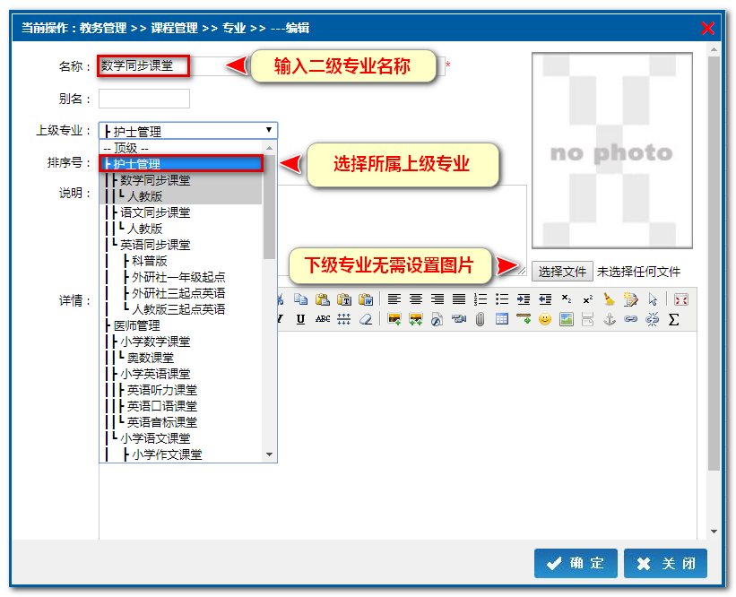Screen dimensions: 736x597
Task: Select 护士管理 from the dropdown list
Action: point(181,164)
